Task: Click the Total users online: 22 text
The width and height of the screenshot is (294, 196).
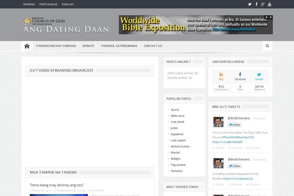Action: tap(183, 73)
